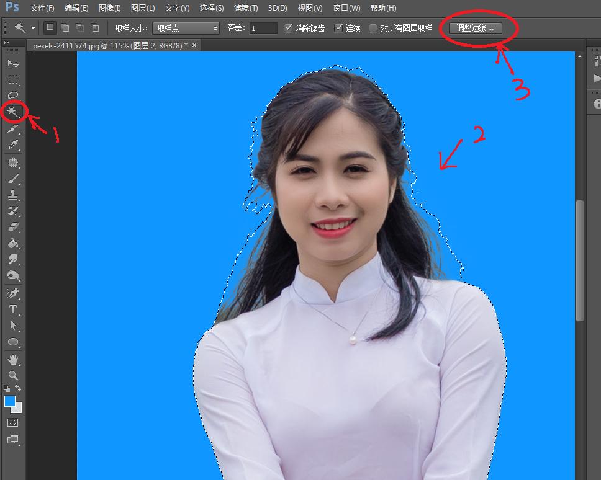Select the Clone Stamp tool
Viewport: 601px width, 480px height.
14,195
